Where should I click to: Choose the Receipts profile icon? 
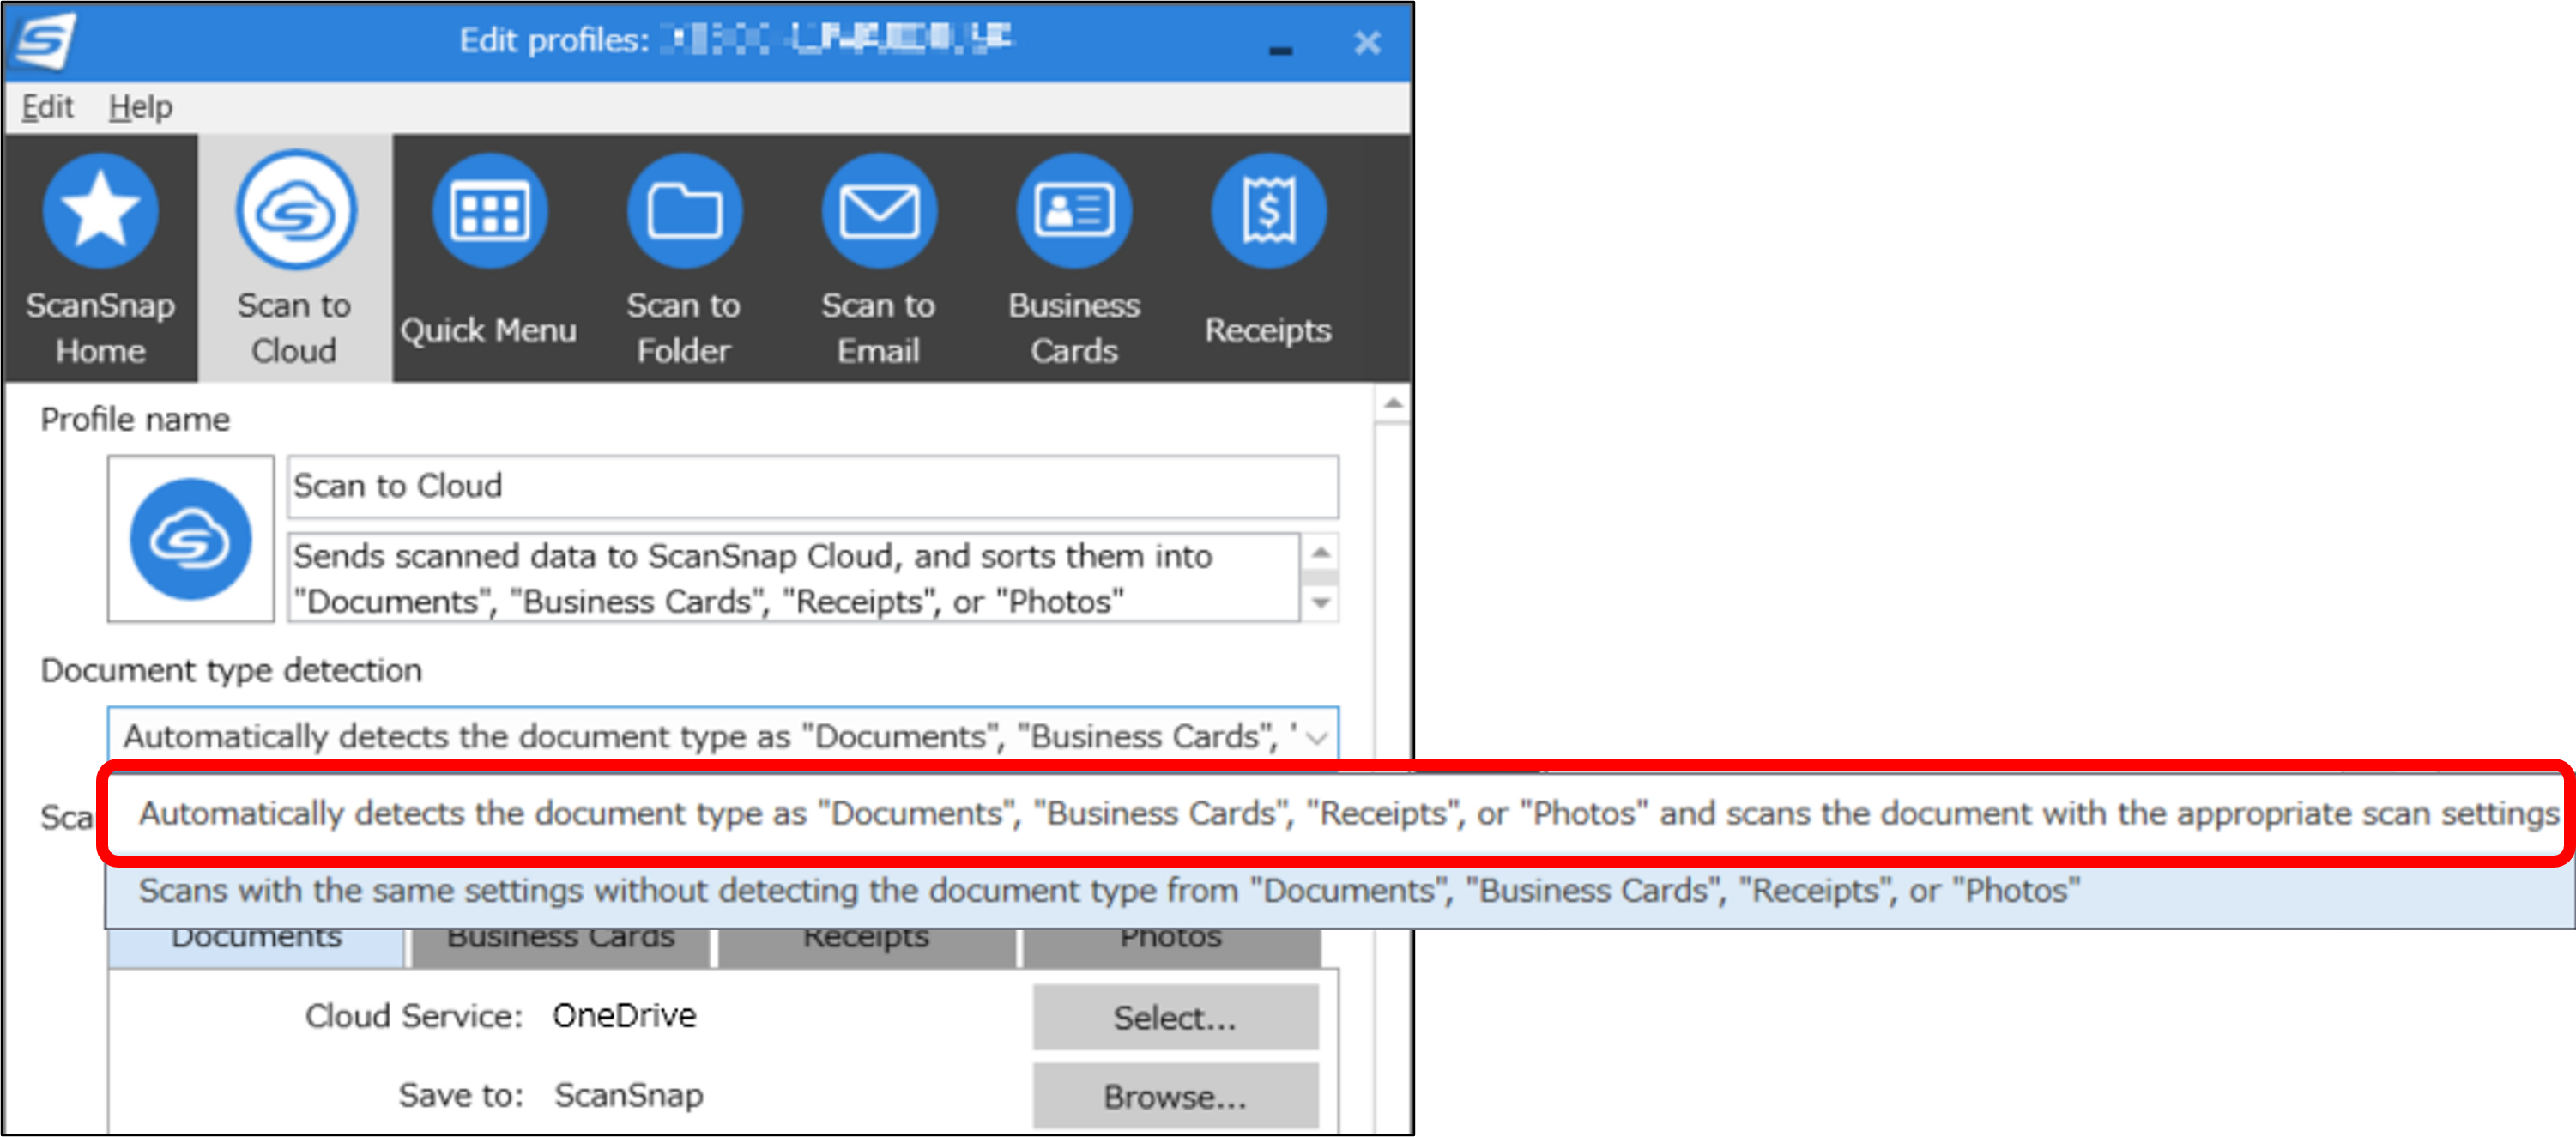tap(1268, 211)
